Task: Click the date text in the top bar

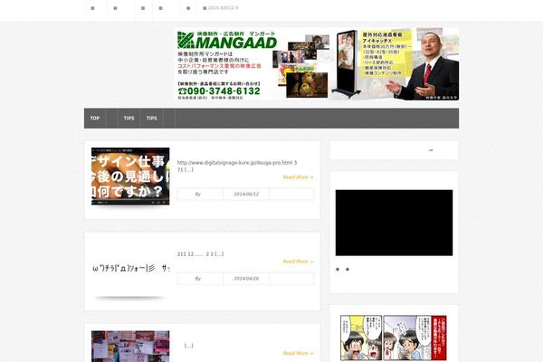Action: 223,7
